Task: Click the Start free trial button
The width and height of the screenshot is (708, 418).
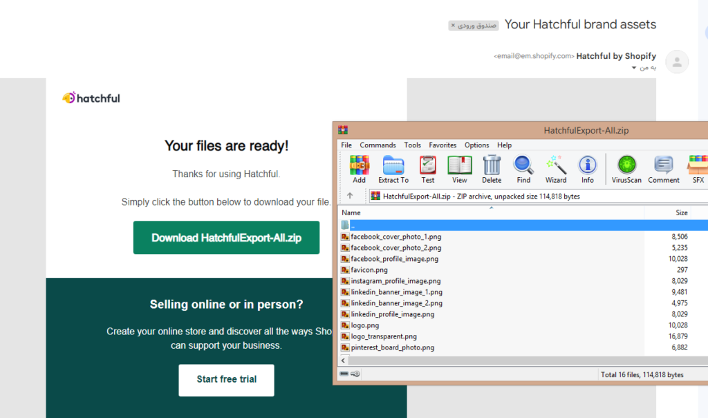Action: [226, 379]
